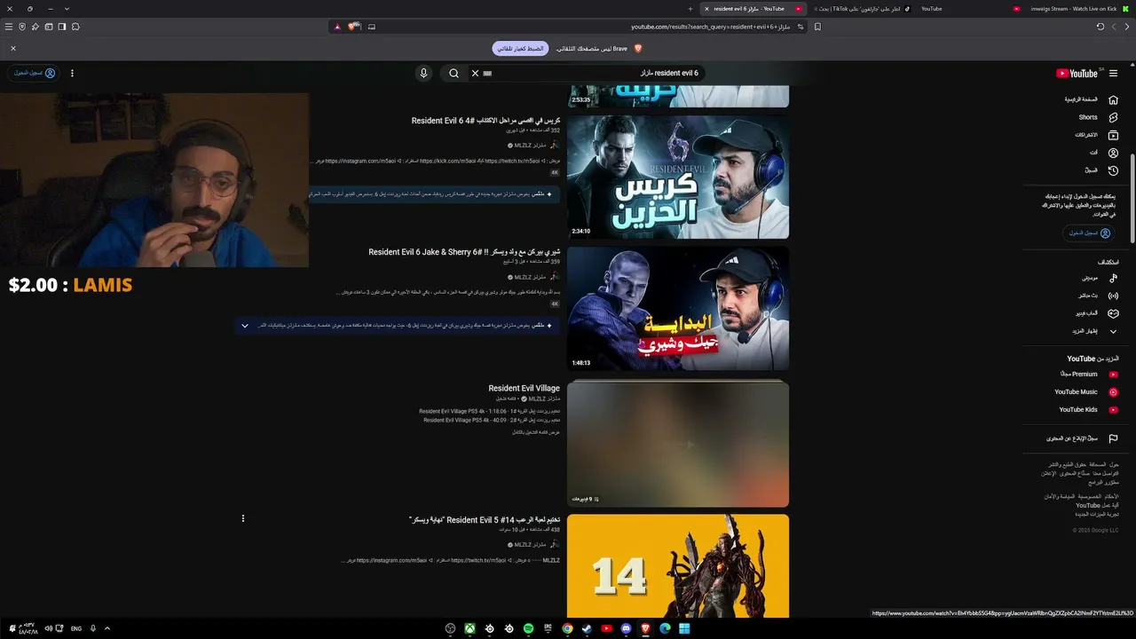Image resolution: width=1136 pixels, height=639 pixels.
Task: Bookmark this page
Action: click(x=817, y=27)
